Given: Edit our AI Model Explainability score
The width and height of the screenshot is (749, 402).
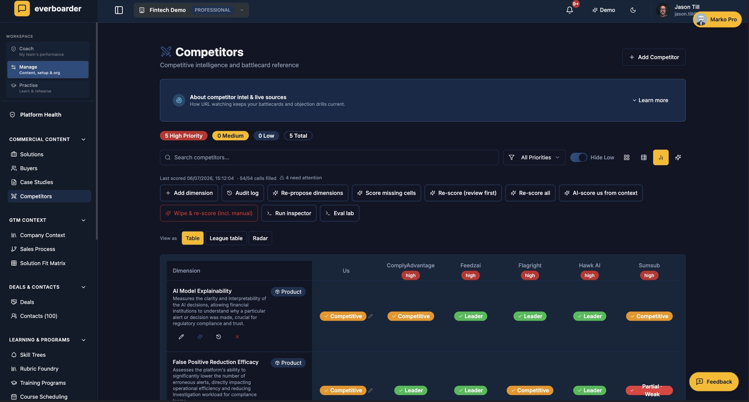Looking at the screenshot, I should [x=370, y=316].
